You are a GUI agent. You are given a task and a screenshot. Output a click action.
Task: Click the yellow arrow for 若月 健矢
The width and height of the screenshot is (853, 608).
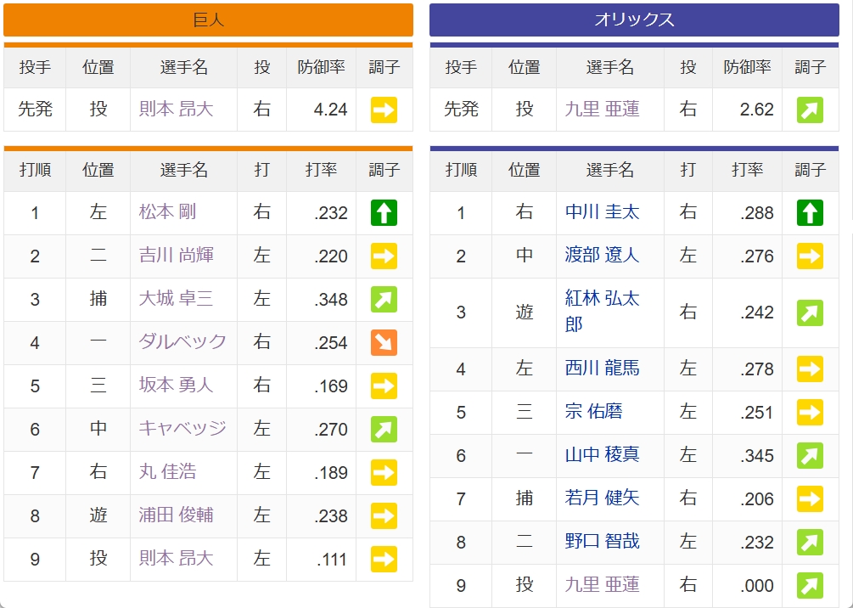coord(810,498)
